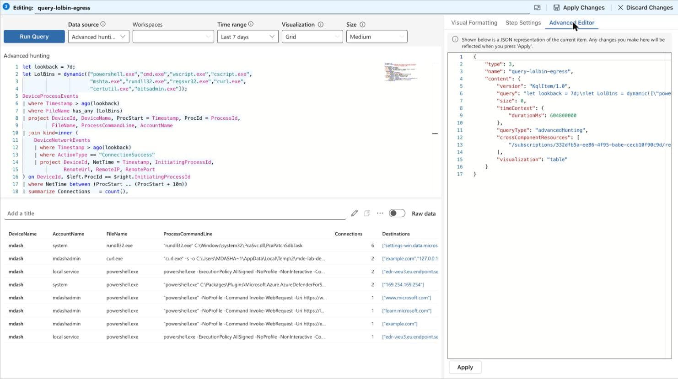The image size is (678, 379).
Task: Open the Visualization dropdown
Action: click(312, 37)
